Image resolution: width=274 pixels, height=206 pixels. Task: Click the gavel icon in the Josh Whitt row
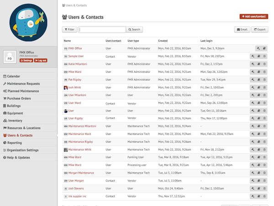click(253, 87)
